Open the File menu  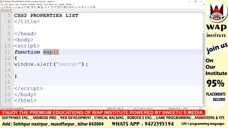2,4
